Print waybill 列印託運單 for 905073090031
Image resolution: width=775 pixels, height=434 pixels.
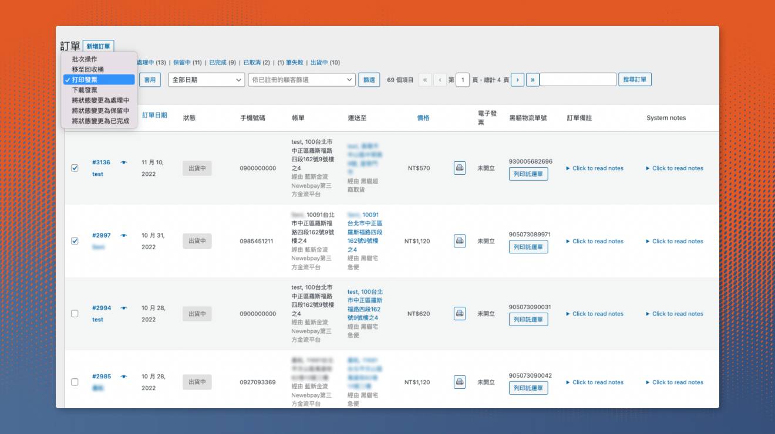click(528, 320)
